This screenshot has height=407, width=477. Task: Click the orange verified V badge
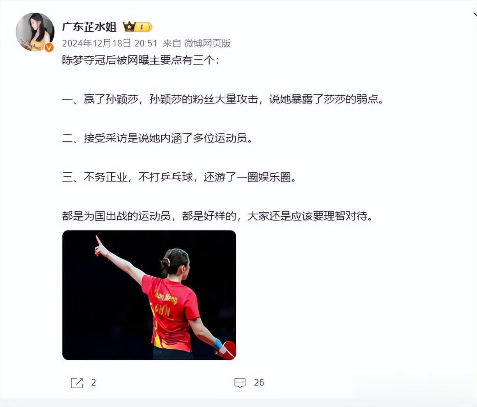pos(49,48)
